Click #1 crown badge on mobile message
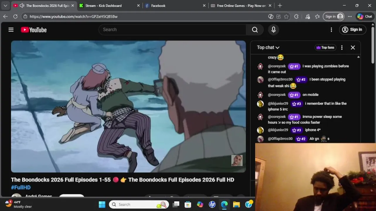Viewport: 376px width, 211px height. 293,95
